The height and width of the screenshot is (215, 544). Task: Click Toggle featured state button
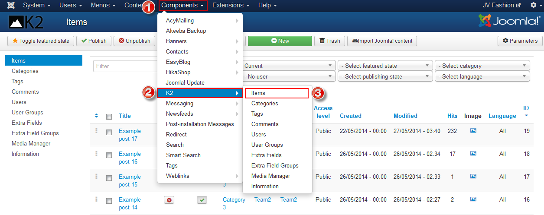41,41
